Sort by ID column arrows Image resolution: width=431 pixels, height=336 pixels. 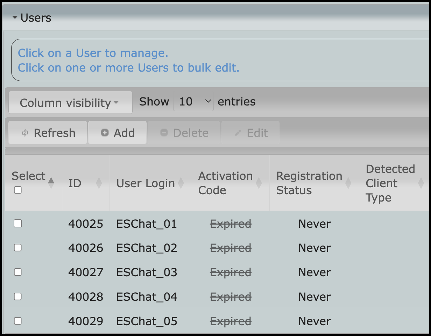99,183
